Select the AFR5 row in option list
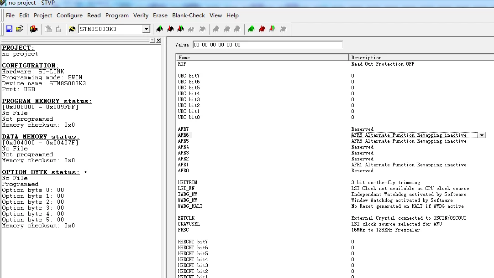The image size is (494, 278). tap(334, 141)
